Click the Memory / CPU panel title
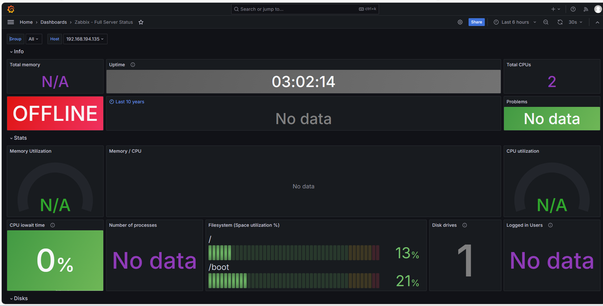This screenshot has width=603, height=306. (x=125, y=151)
